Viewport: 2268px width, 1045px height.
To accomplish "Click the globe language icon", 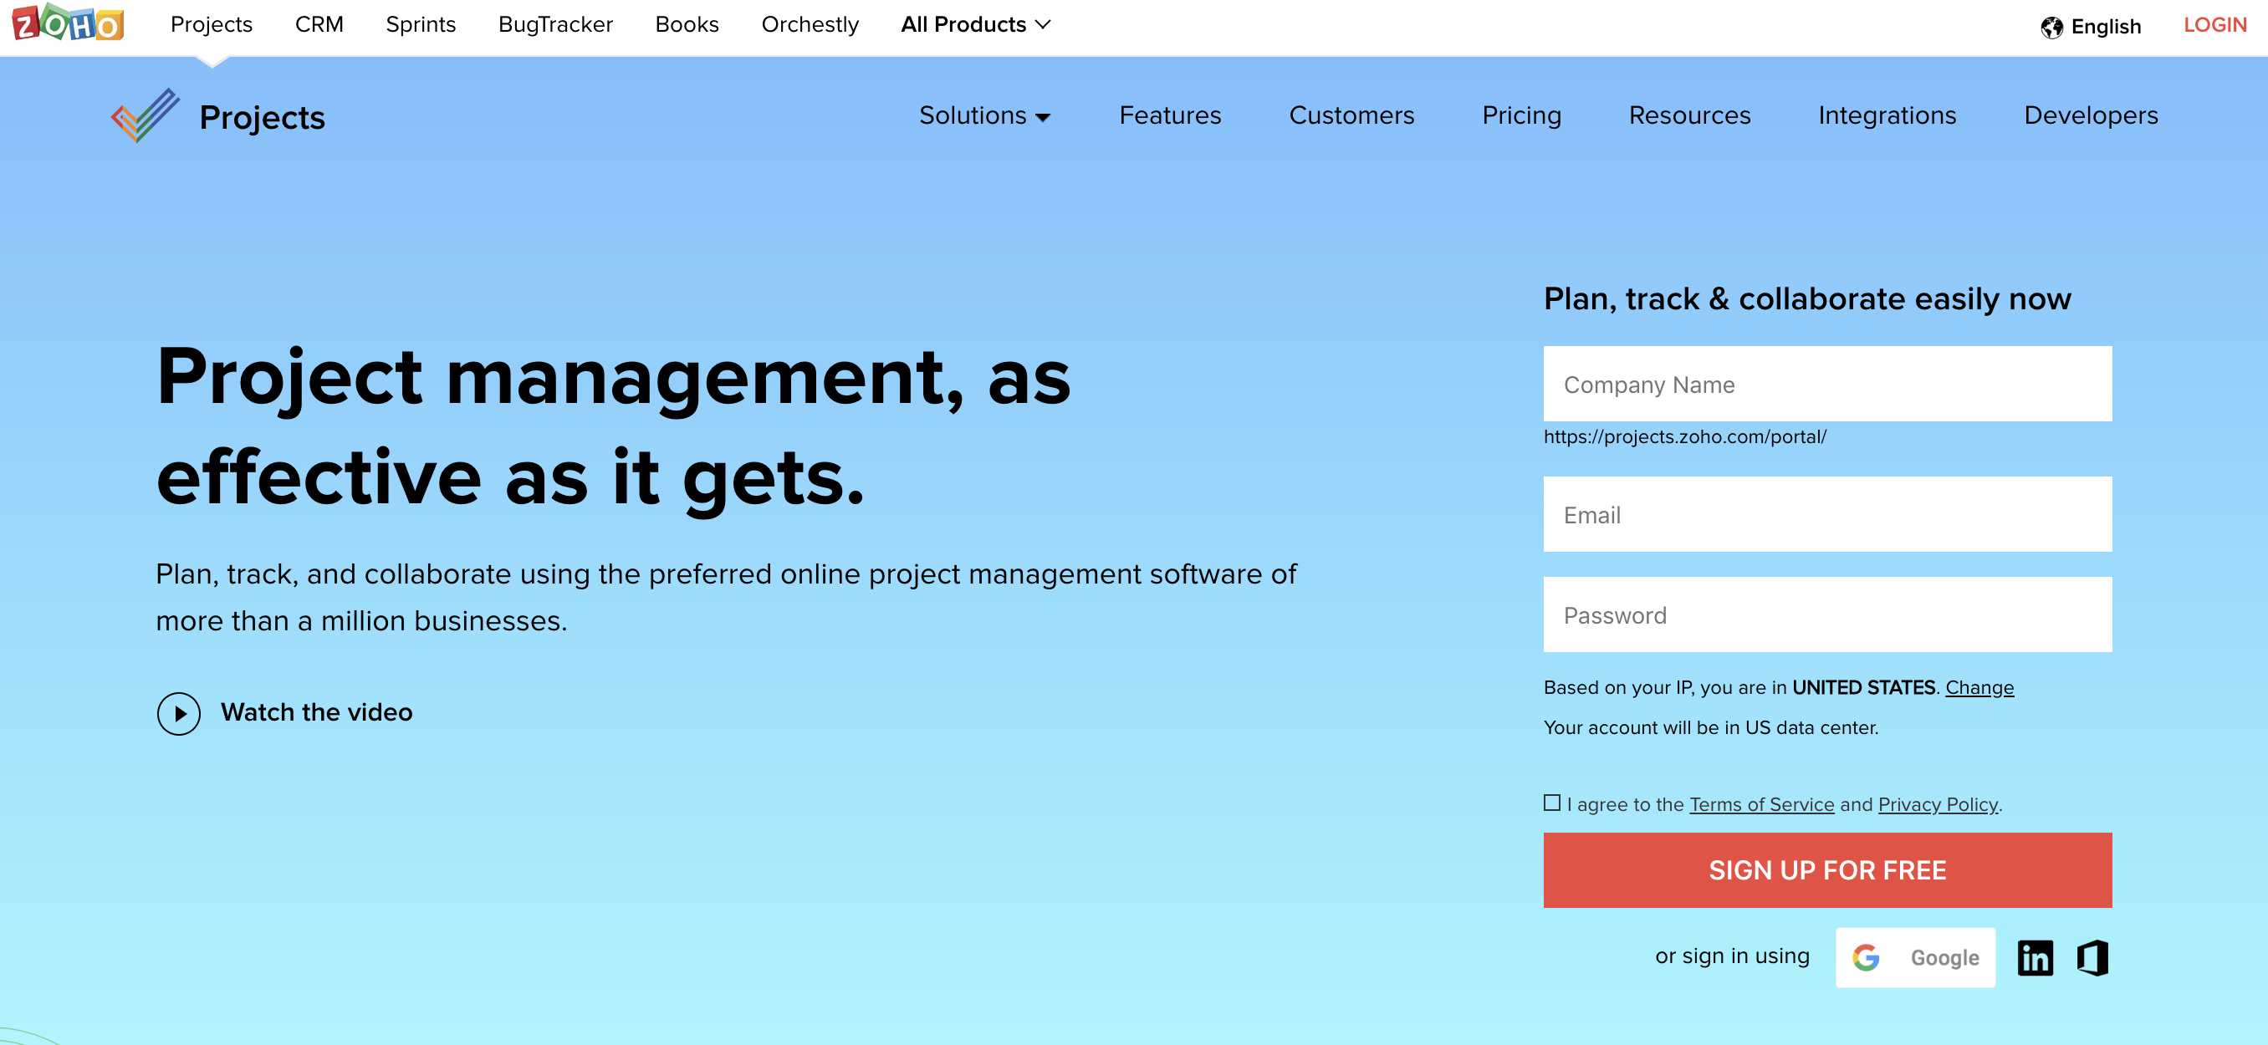I will click(2051, 28).
